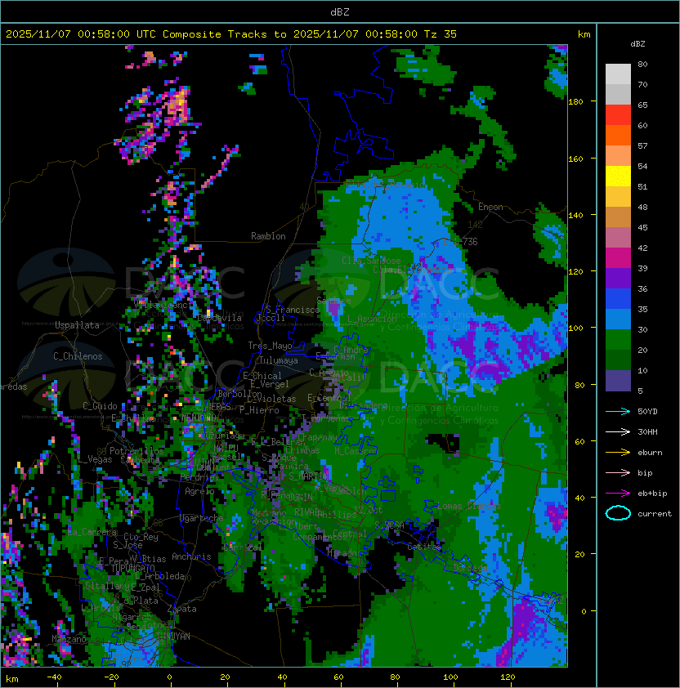This screenshot has width=680, height=688.
Task: Click the 'Manzano' place label
Action: pos(69,639)
